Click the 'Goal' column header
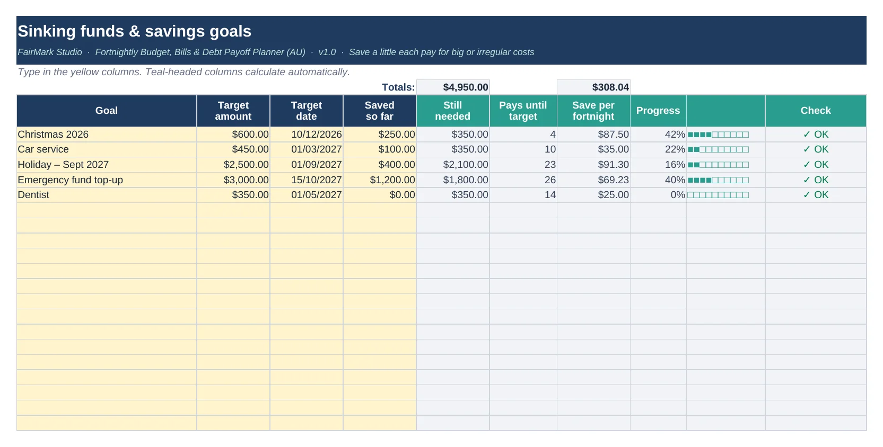Viewport: 883px width, 447px height. [107, 111]
